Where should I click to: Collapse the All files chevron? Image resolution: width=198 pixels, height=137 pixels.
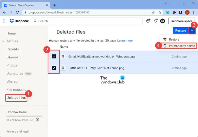3,41
